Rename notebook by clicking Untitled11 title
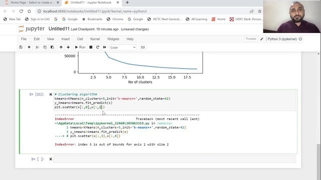 click(59, 29)
